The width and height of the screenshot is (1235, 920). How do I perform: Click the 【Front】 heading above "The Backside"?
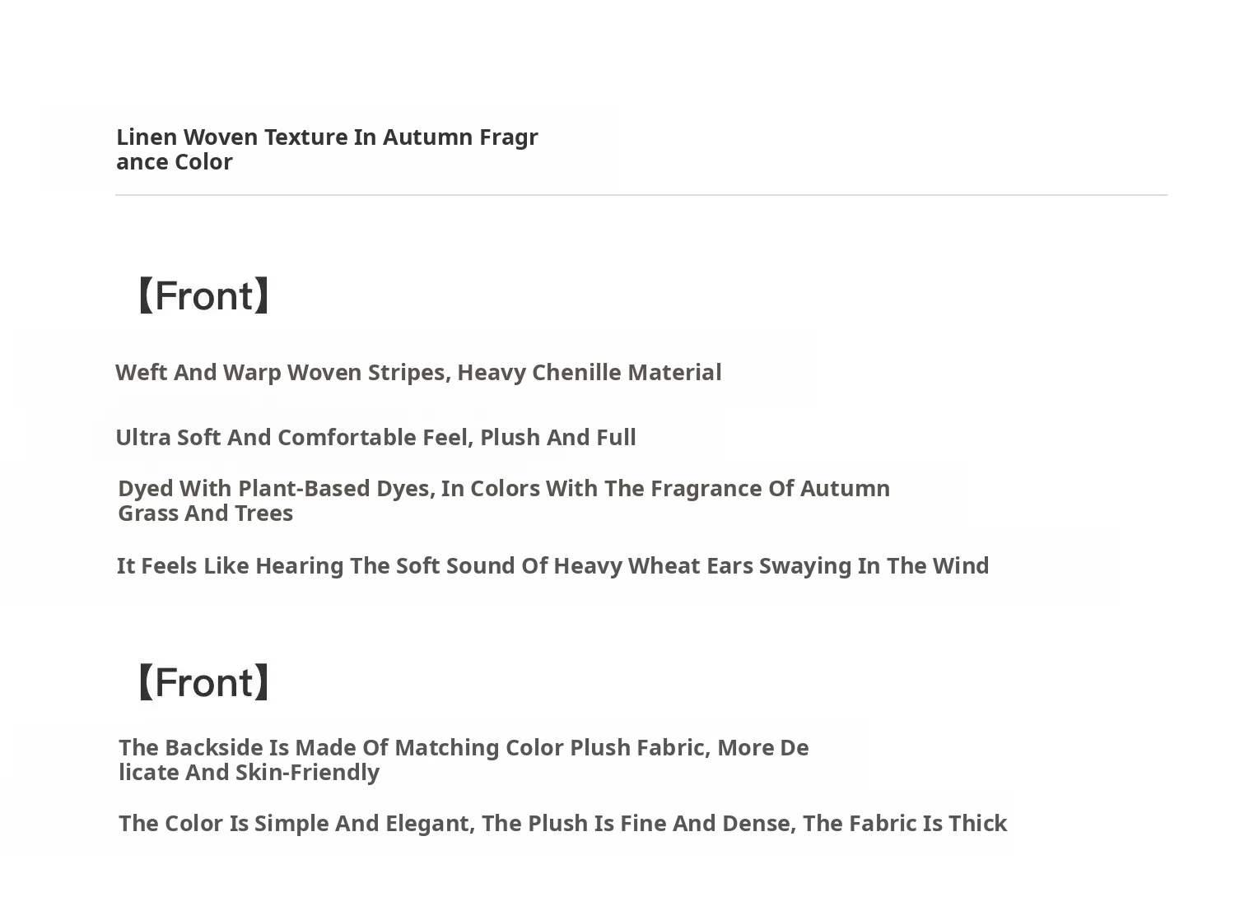pyautogui.click(x=203, y=682)
